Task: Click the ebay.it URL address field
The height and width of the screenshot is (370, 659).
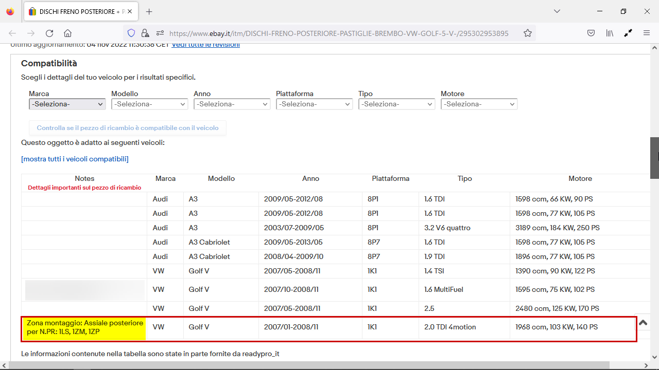Action: 339,33
